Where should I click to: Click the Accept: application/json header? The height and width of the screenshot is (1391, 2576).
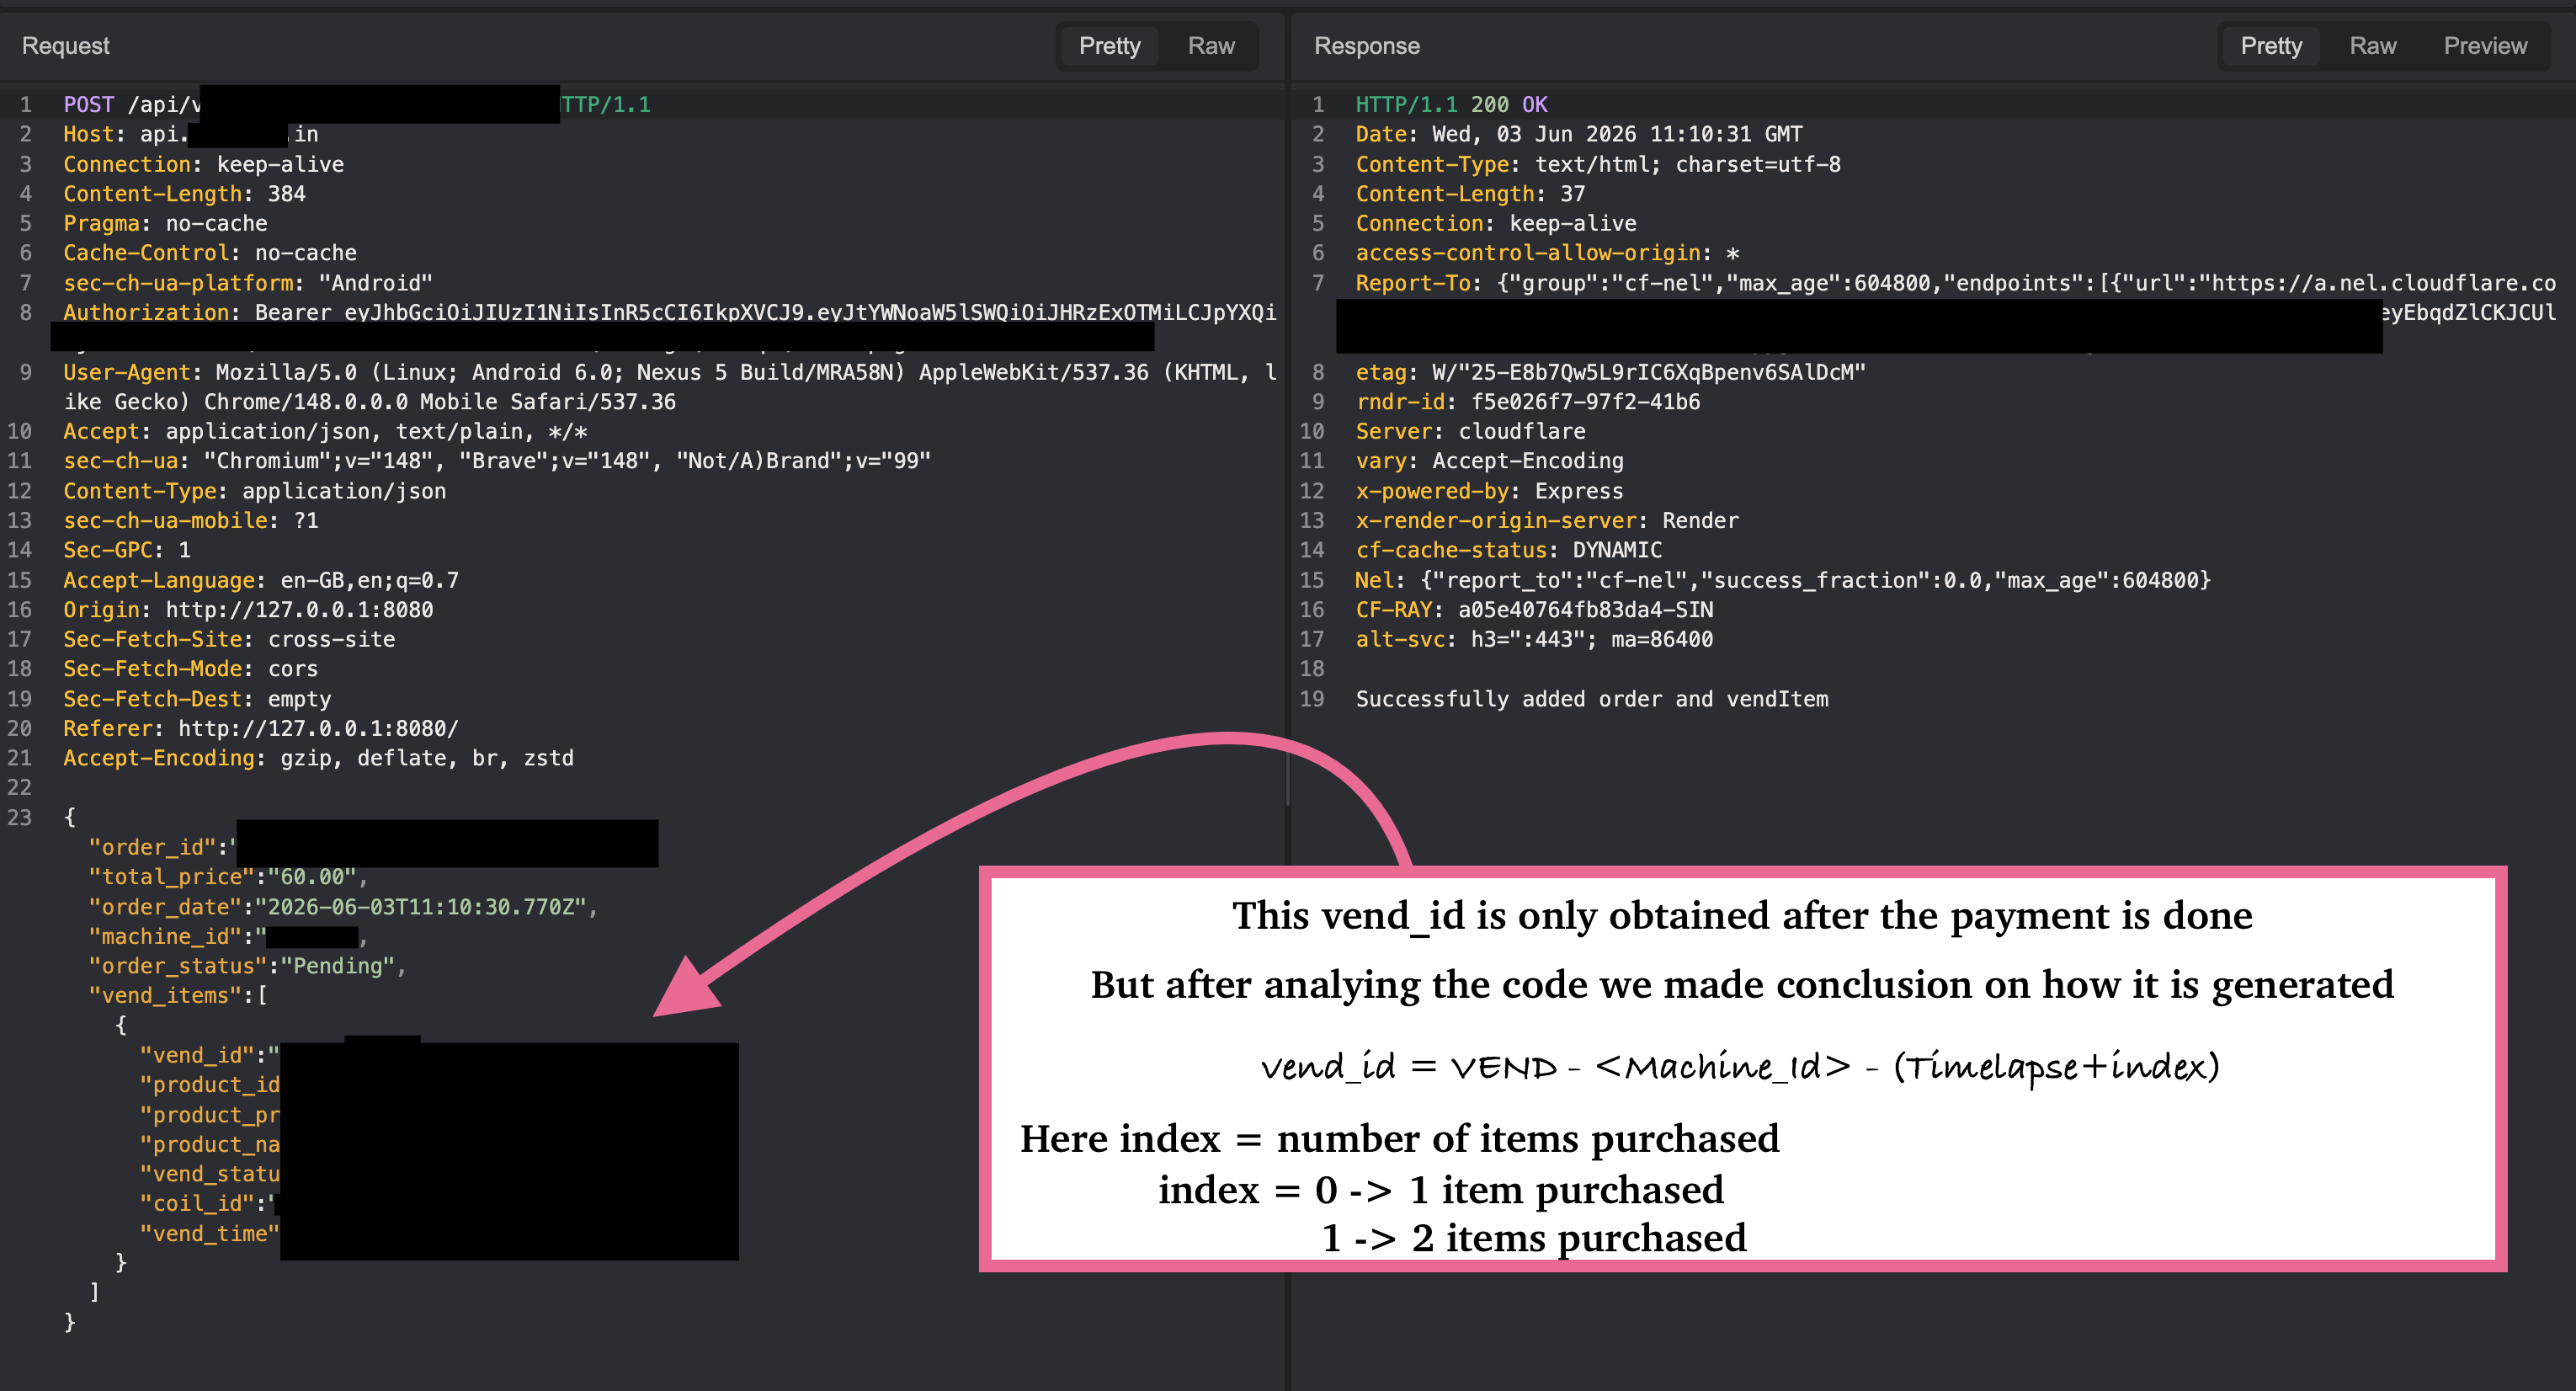click(325, 431)
